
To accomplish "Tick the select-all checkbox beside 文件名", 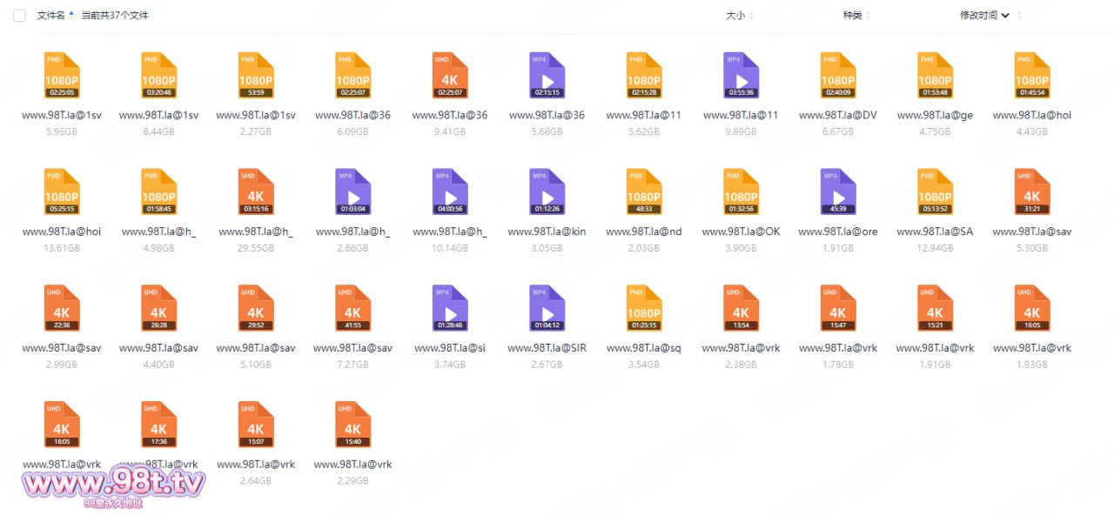I will tap(19, 16).
